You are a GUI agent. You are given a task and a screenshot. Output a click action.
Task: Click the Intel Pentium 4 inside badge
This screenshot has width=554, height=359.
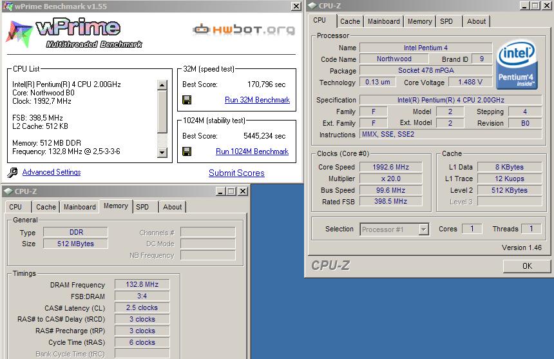(517, 64)
